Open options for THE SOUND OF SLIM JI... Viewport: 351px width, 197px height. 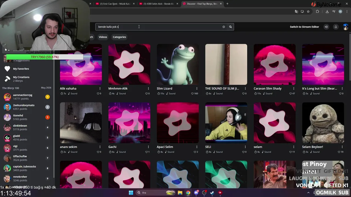245,88
